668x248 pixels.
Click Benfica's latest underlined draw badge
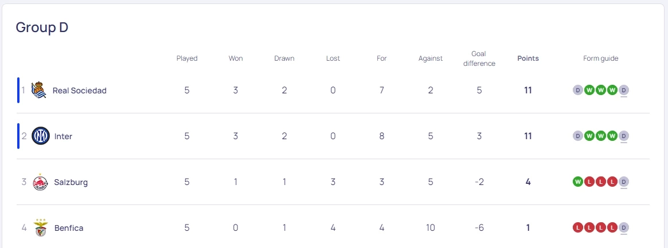coord(624,227)
